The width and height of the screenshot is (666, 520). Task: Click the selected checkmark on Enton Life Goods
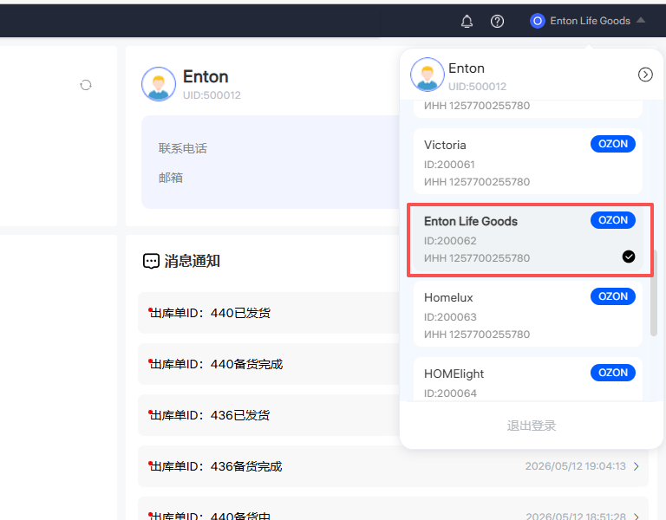point(629,257)
